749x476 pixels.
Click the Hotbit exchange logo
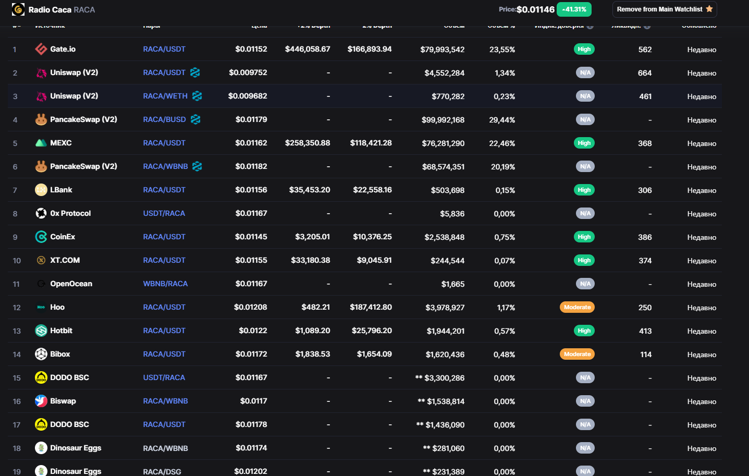pos(41,331)
